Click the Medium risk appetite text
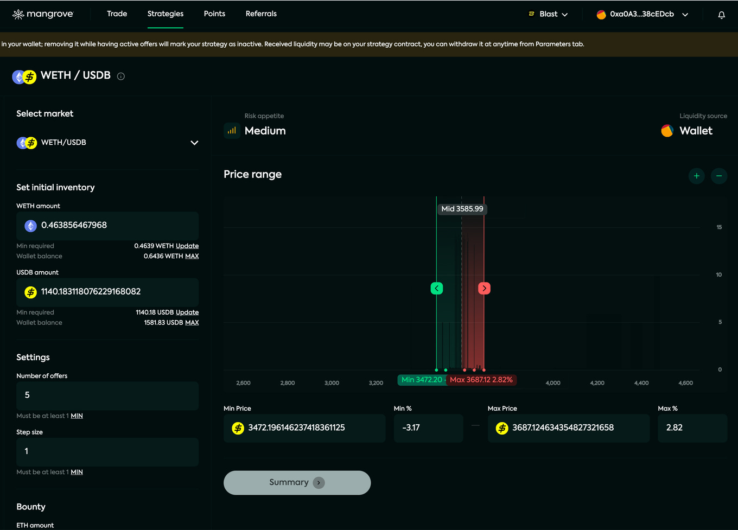 pyautogui.click(x=265, y=131)
